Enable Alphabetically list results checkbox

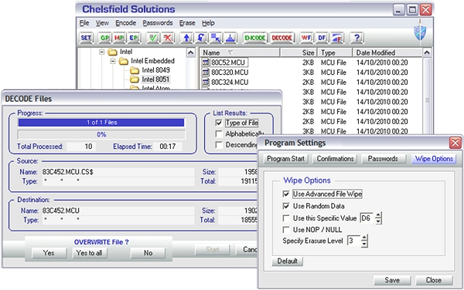pyautogui.click(x=219, y=133)
